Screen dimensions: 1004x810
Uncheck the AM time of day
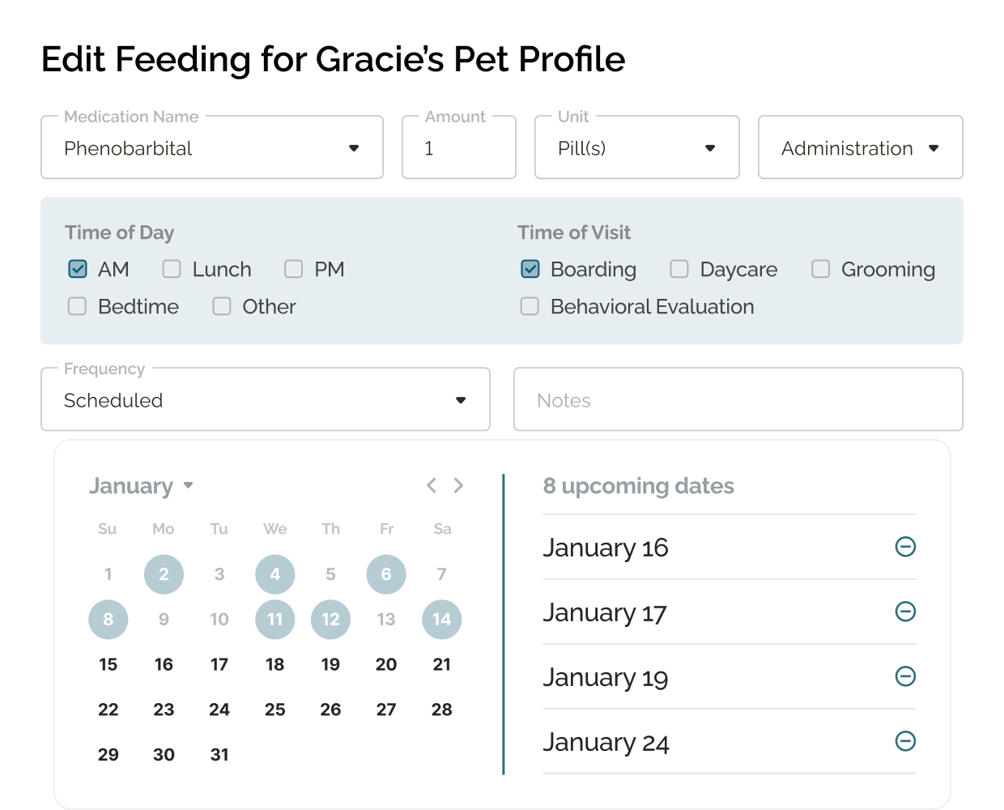[x=78, y=269]
